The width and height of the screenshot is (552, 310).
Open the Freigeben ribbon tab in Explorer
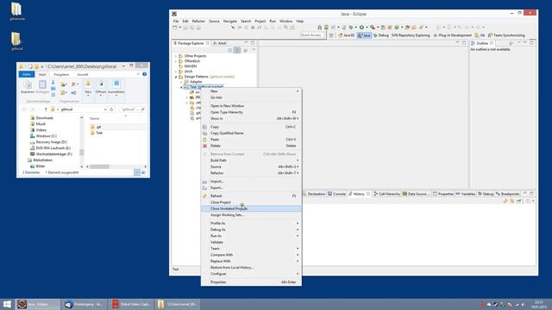click(x=61, y=75)
